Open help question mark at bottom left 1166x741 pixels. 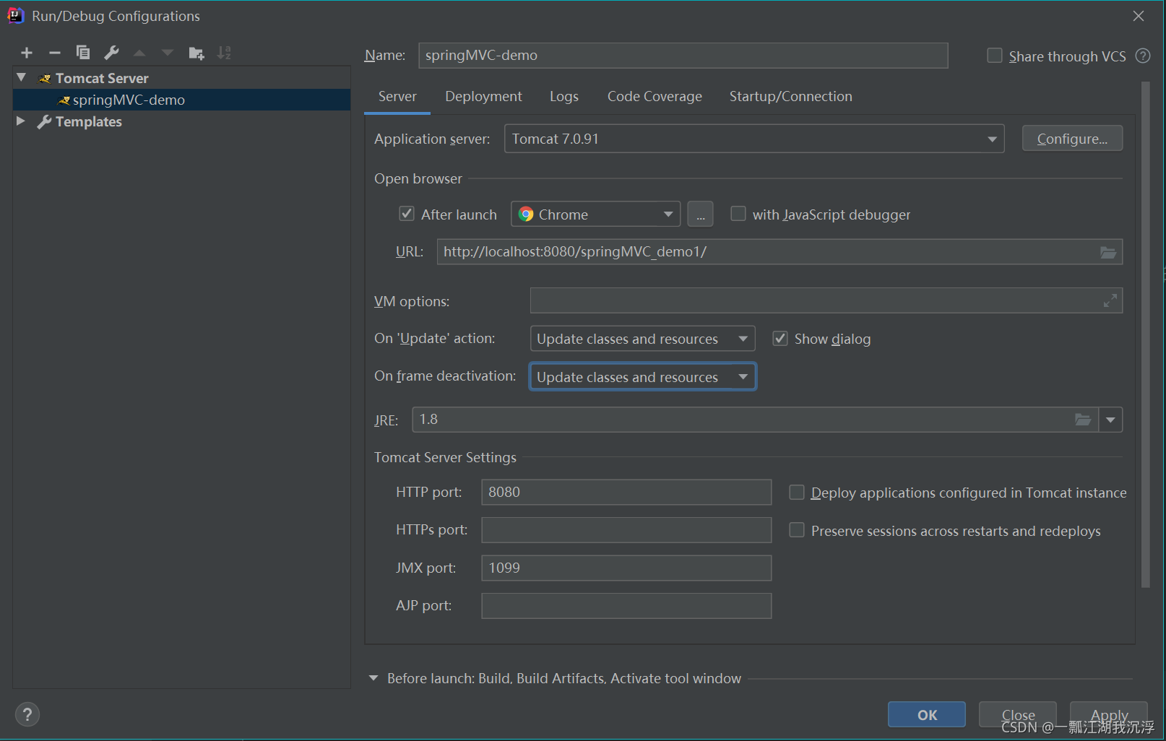(x=27, y=714)
